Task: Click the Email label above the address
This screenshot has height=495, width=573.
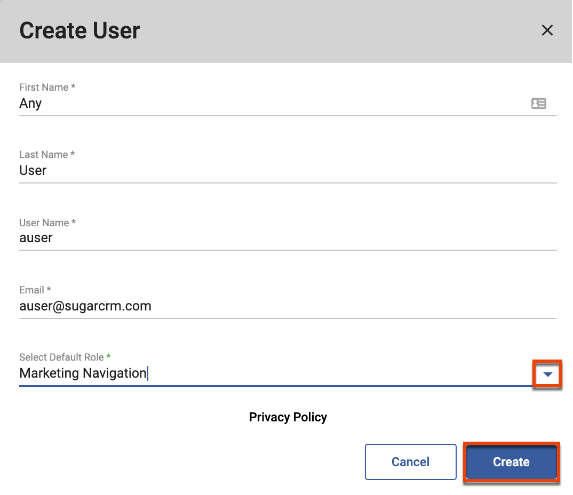Action: tap(34, 290)
